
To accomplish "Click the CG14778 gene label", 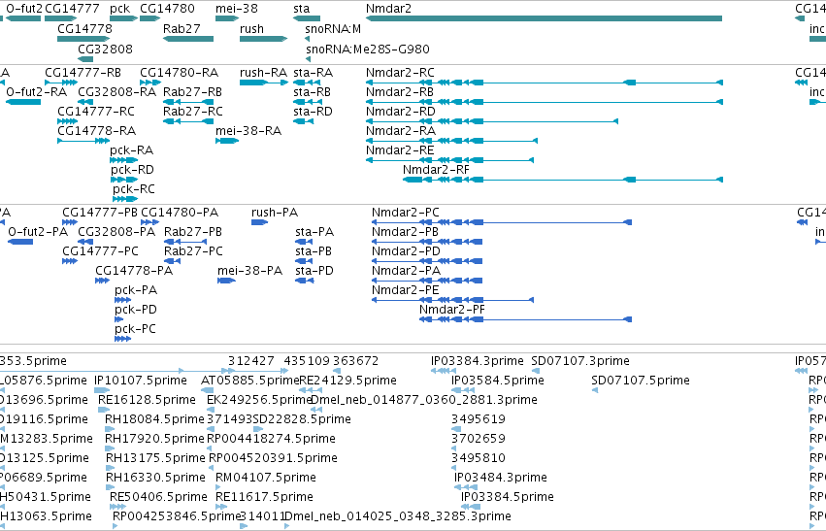I will click(84, 28).
